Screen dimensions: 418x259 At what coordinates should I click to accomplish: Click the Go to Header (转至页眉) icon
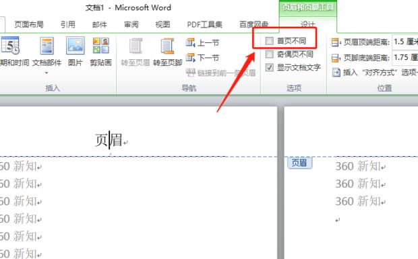[136, 46]
